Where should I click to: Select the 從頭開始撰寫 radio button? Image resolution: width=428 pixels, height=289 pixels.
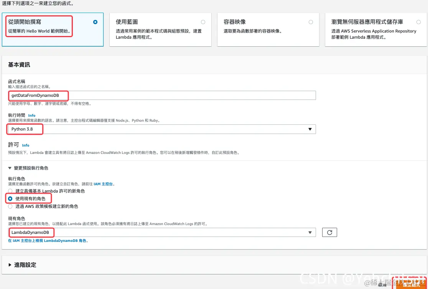(x=95, y=22)
